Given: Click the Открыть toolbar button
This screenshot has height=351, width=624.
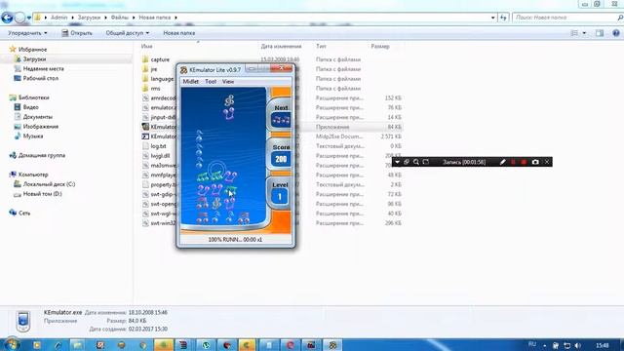Looking at the screenshot, I should coord(77,33).
